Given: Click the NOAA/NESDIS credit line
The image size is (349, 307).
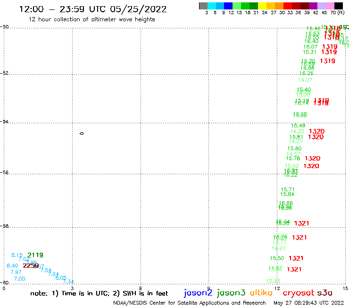Looking at the screenshot, I should tap(190, 303).
